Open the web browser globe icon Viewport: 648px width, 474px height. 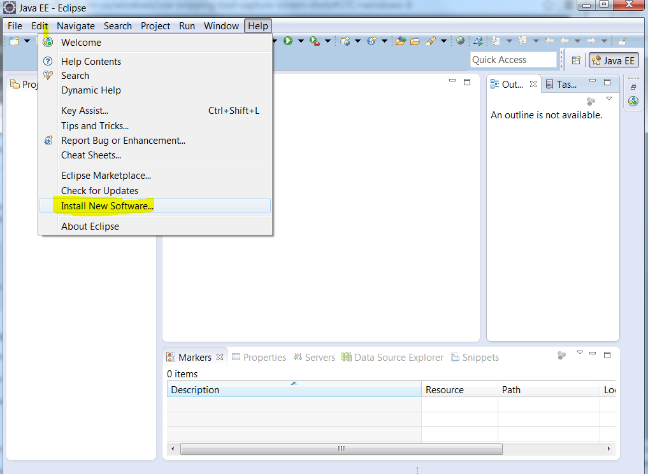(460, 41)
